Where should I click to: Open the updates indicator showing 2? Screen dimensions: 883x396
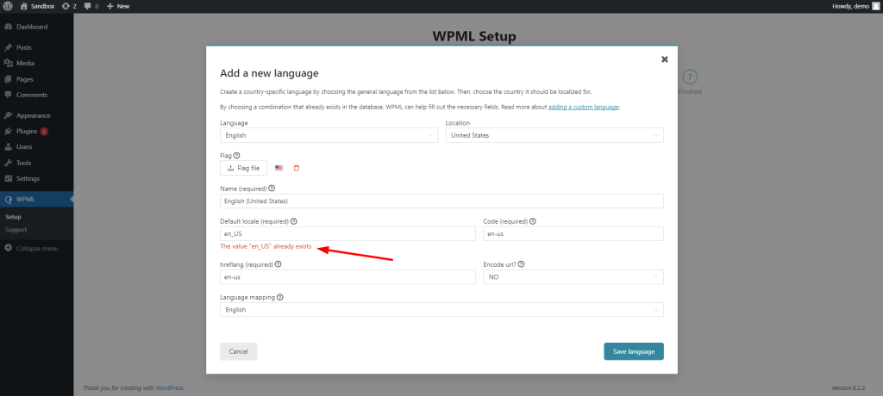pyautogui.click(x=69, y=6)
